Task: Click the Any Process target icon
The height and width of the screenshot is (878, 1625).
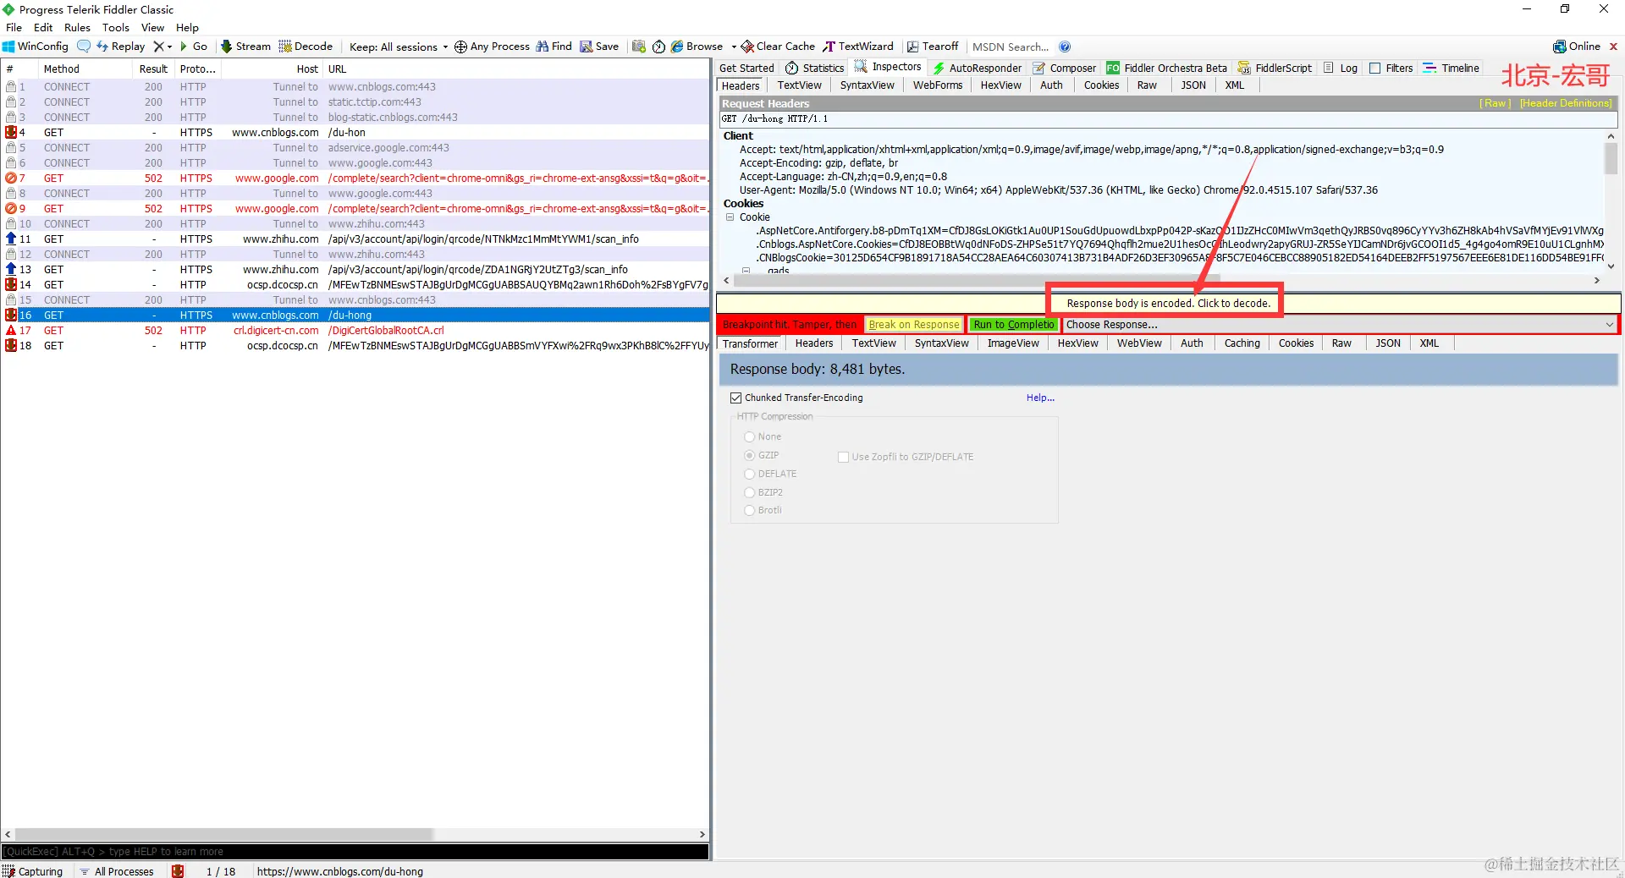Action: coord(460,47)
